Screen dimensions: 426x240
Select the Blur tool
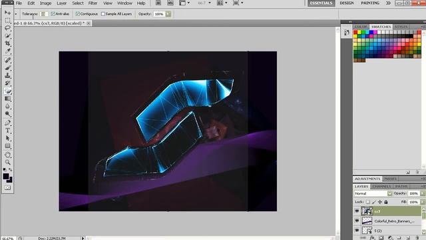(x=7, y=106)
